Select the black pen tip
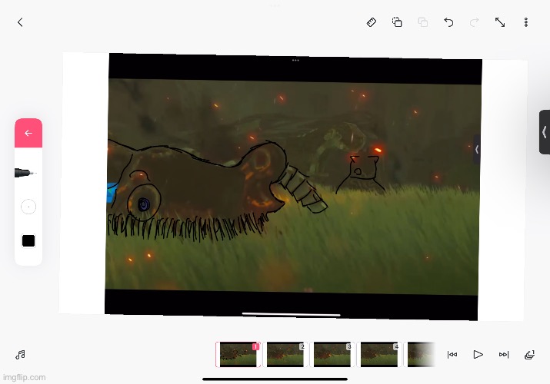Image resolution: width=550 pixels, height=384 pixels. pyautogui.click(x=25, y=173)
